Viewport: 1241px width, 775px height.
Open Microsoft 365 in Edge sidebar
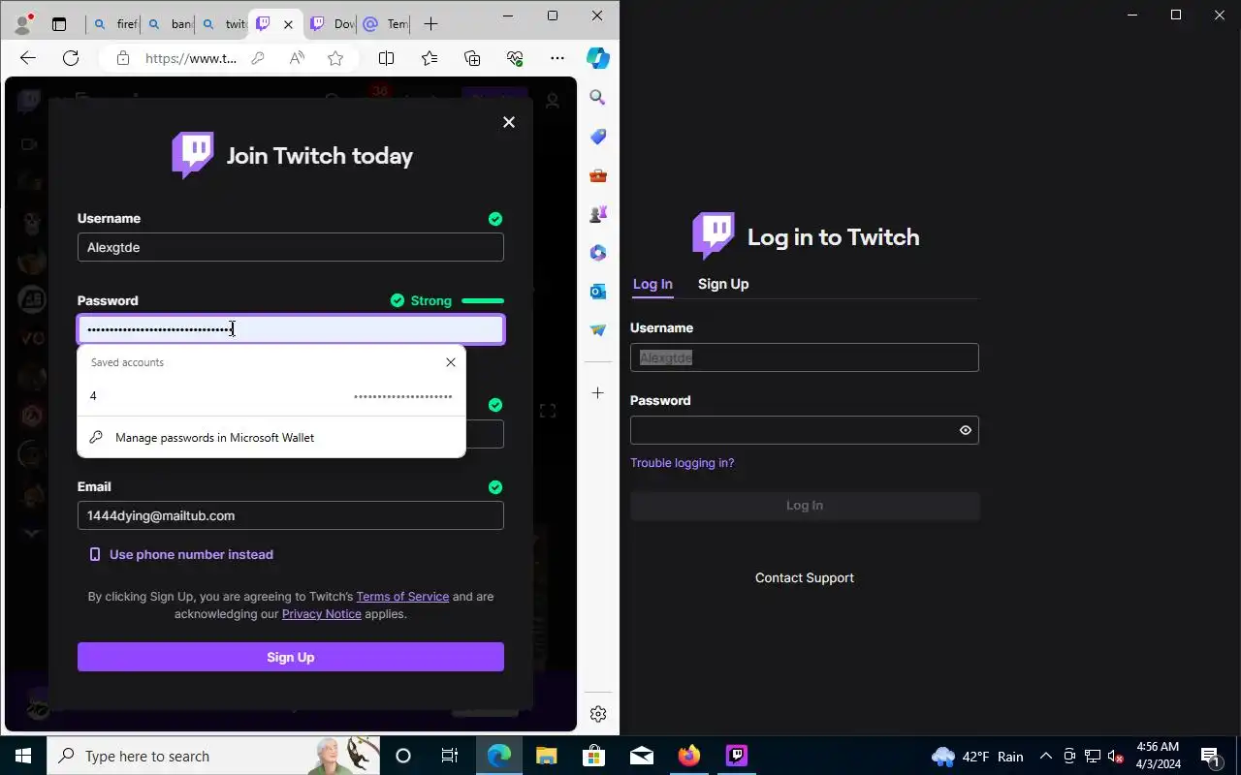click(x=598, y=253)
